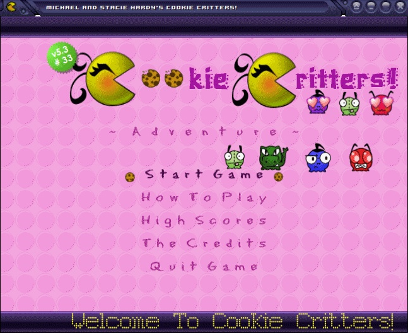Viewport: 408px width, 333px height.
Task: Click the blue critter with glasses
Action: point(318,158)
